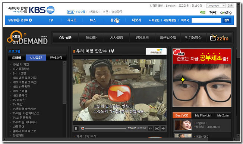The height and width of the screenshot is (144, 243).
Task: Click the 이동 button next to Language
Action: coord(230,6)
